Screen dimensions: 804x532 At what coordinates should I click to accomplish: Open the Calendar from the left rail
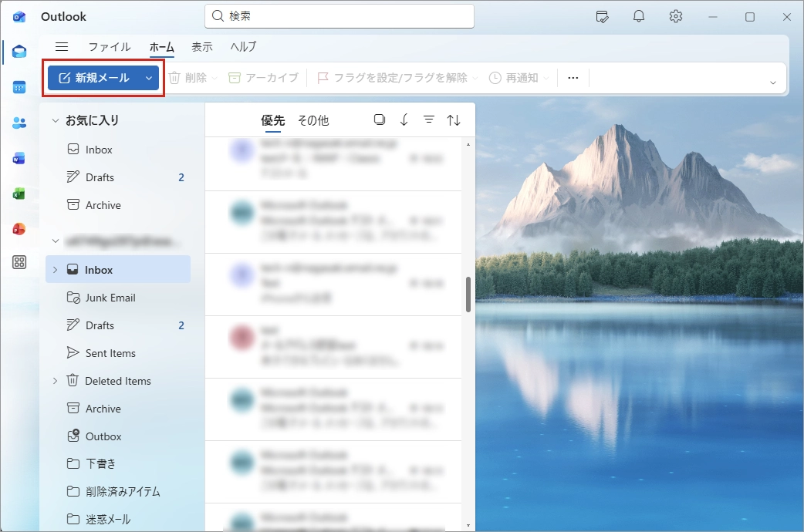point(20,87)
